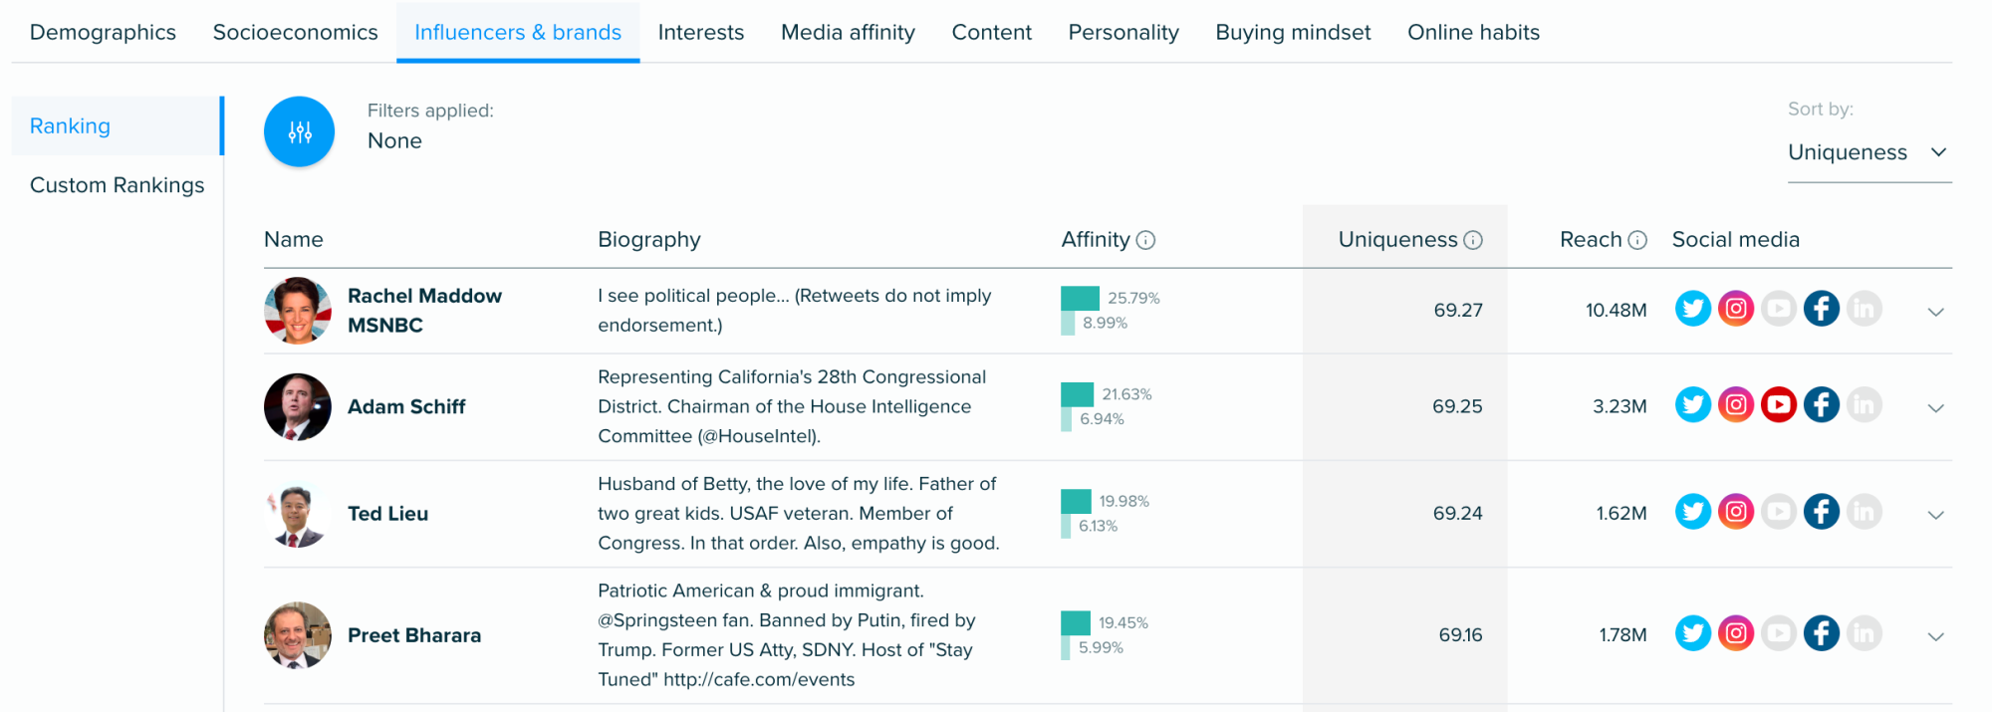Click Rachel Maddow's Instagram icon

(1735, 309)
